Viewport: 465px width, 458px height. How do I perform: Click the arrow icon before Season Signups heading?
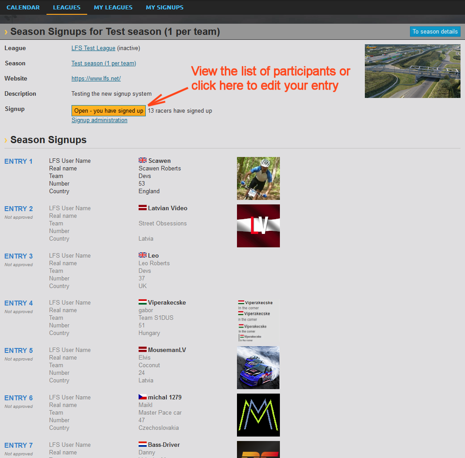6,140
